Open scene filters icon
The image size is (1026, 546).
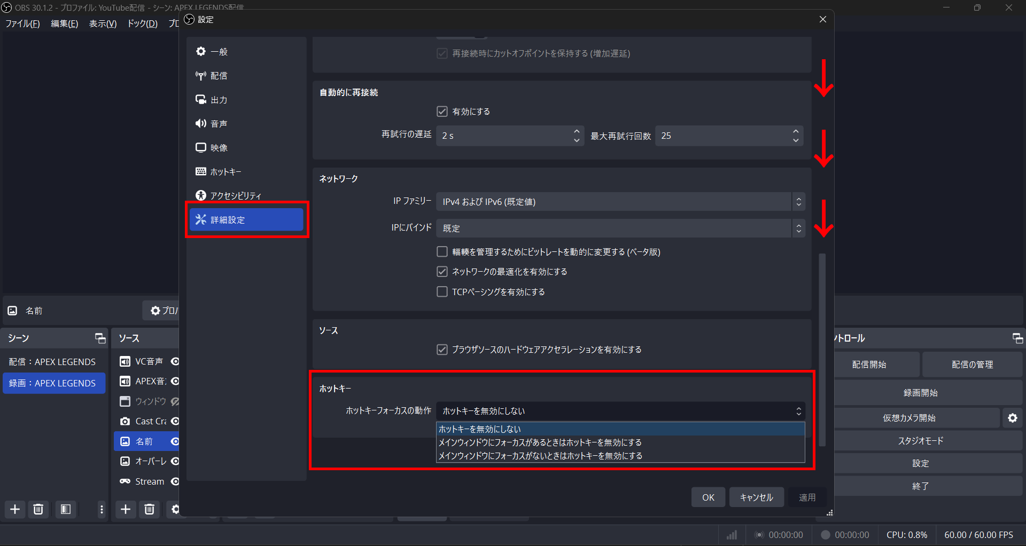[66, 509]
